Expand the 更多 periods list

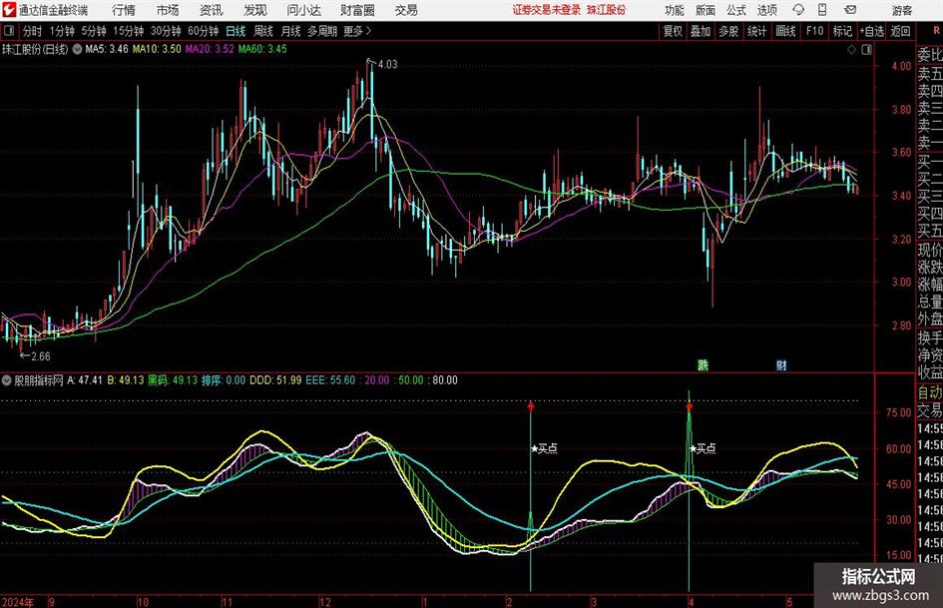(x=357, y=31)
